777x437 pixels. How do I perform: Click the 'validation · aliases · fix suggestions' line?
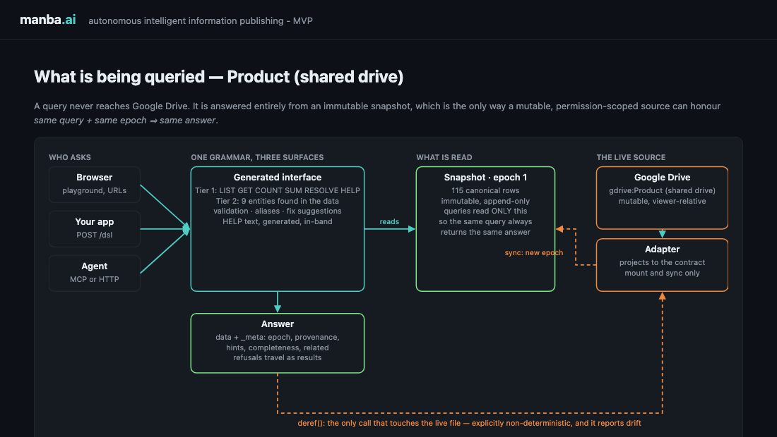click(x=278, y=211)
